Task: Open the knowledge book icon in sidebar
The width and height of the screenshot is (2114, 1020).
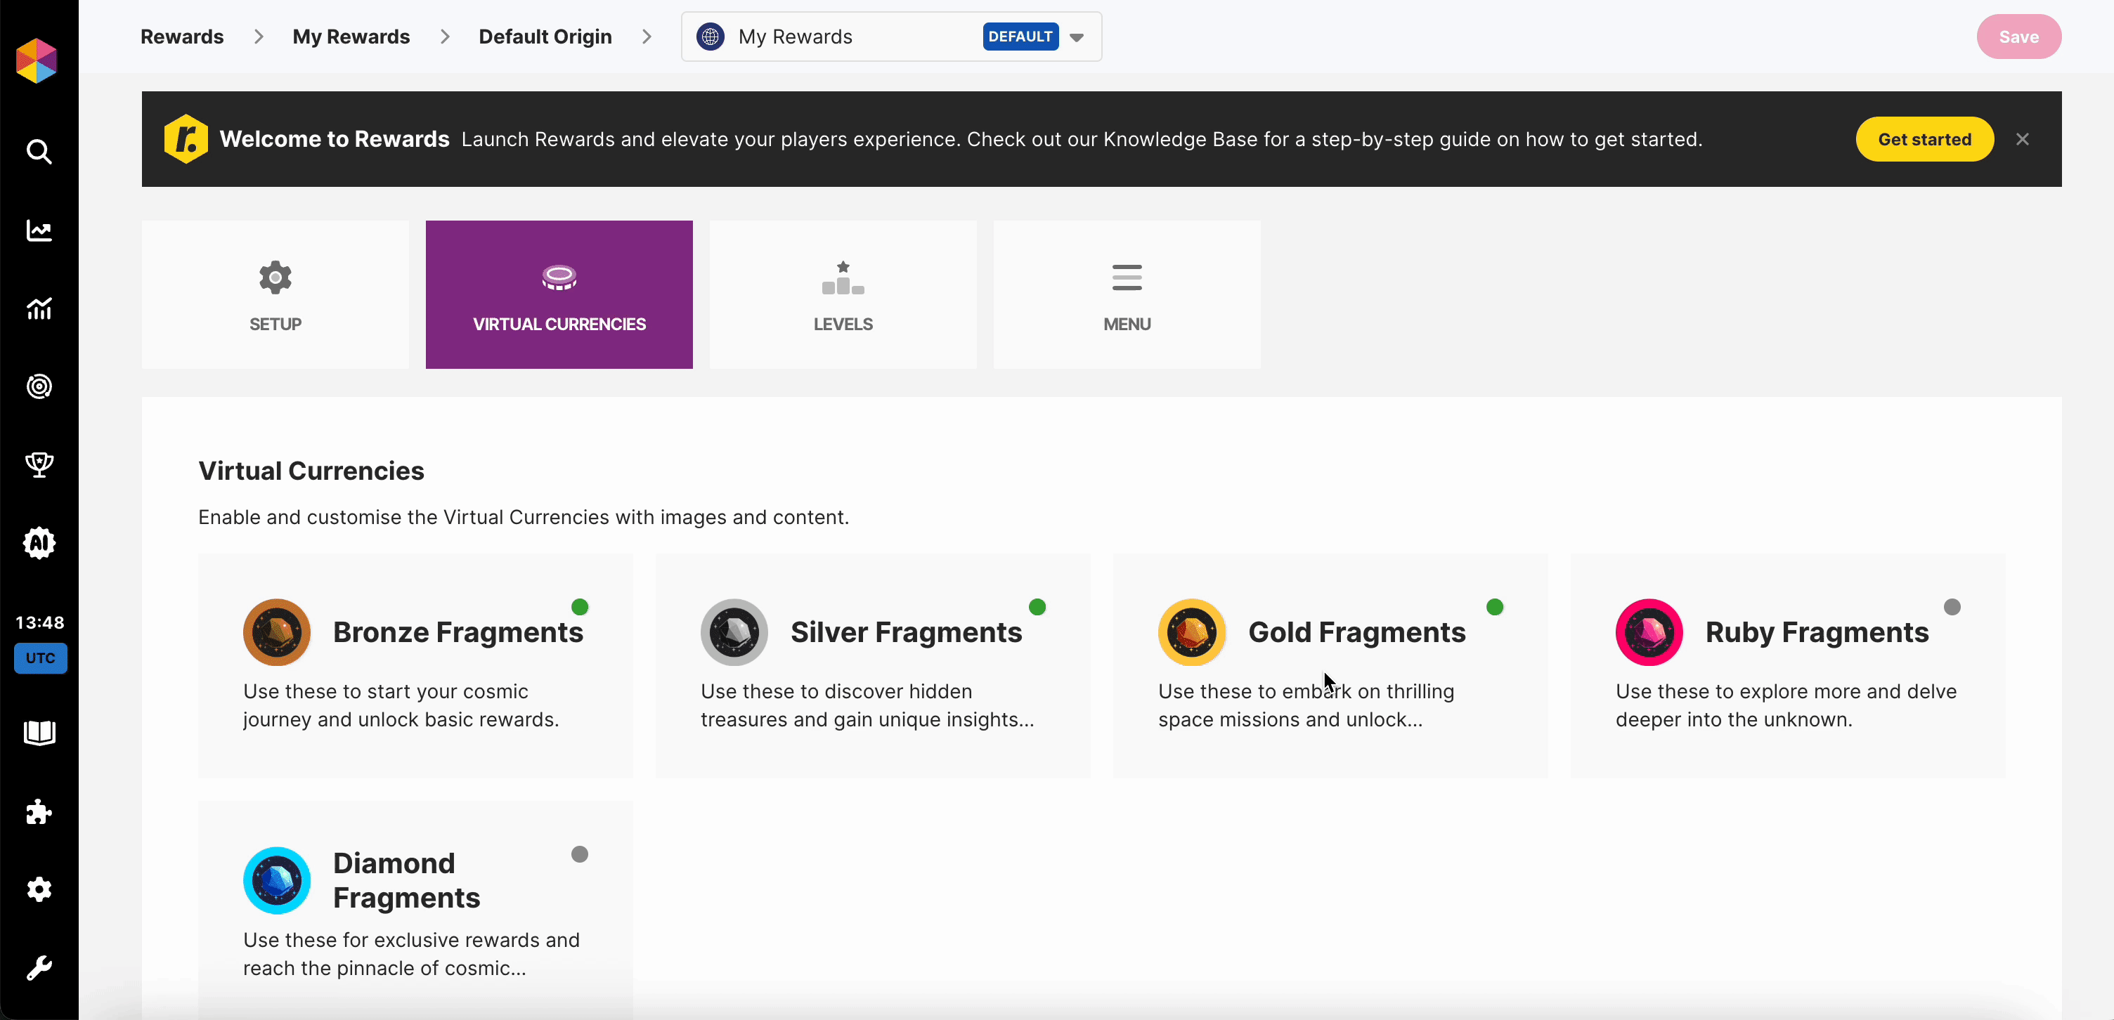Action: (x=39, y=733)
